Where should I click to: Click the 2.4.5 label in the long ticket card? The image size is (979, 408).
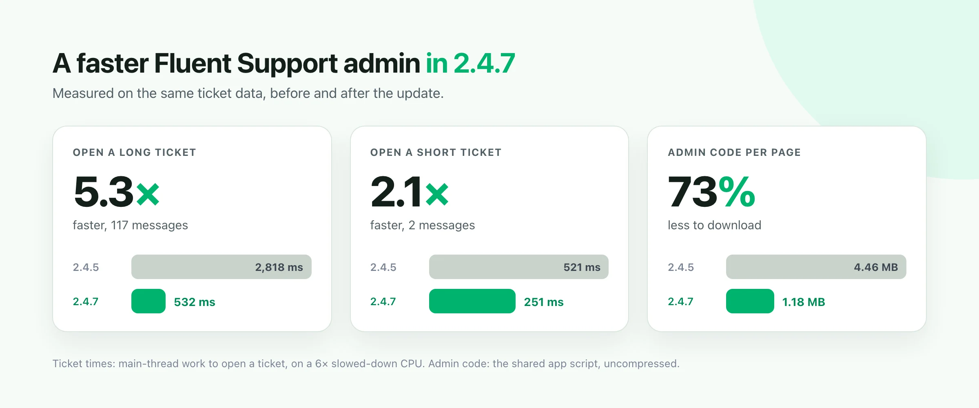tap(86, 267)
